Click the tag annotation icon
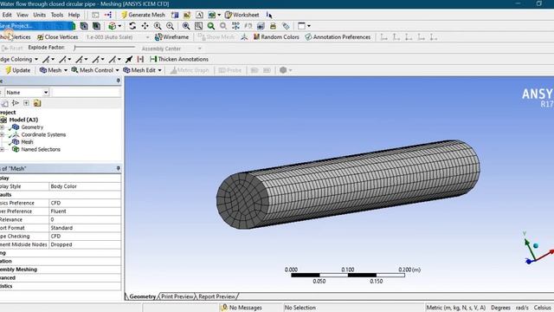Screen dimensions: 554x312 pos(286,26)
